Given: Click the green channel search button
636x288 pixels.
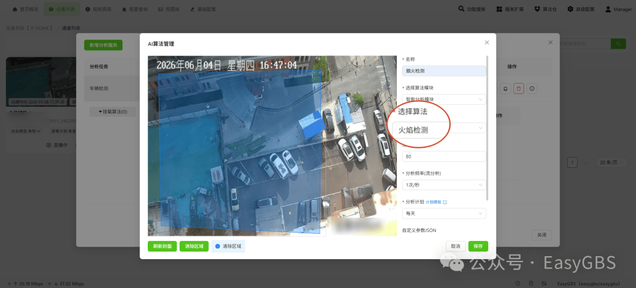Looking at the screenshot, I should (x=618, y=44).
